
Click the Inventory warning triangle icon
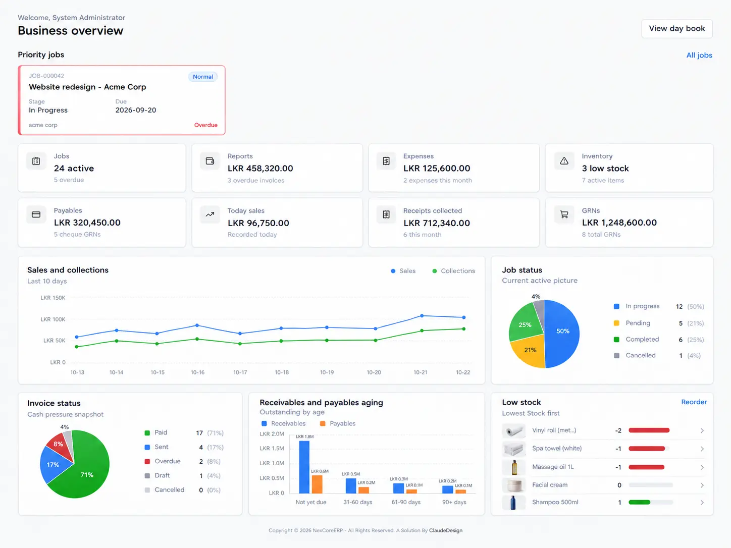(x=564, y=161)
